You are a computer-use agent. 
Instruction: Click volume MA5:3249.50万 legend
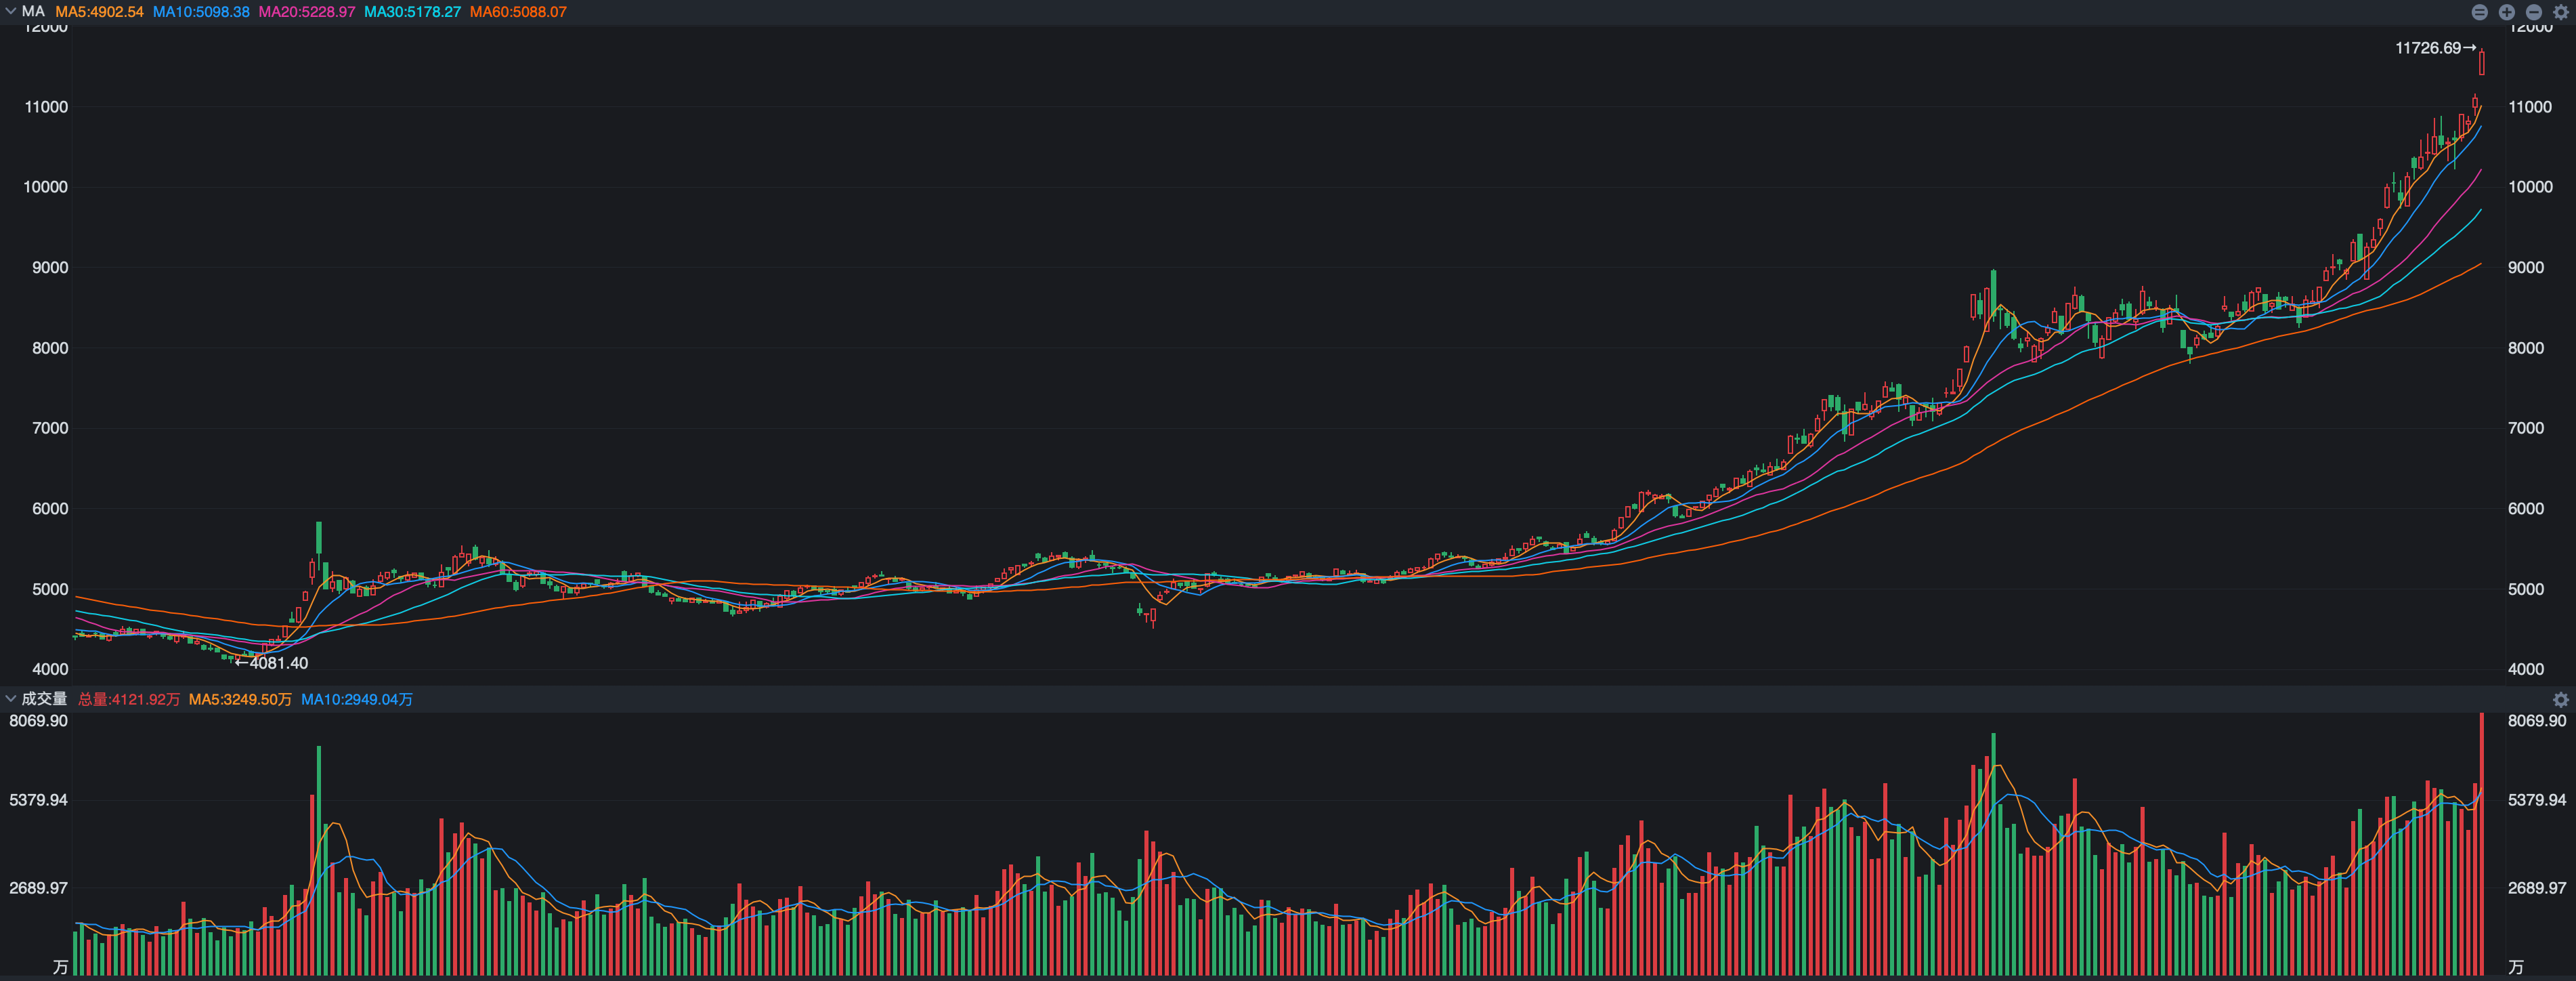click(x=240, y=699)
